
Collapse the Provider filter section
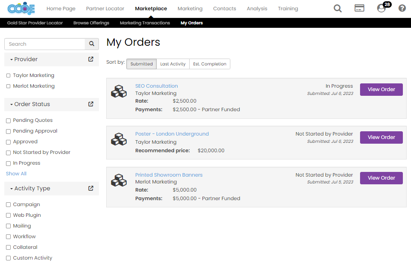[12, 59]
